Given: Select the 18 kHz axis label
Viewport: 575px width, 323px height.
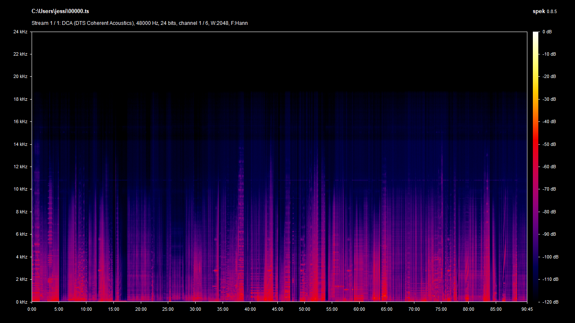Looking at the screenshot, I should (x=20, y=99).
